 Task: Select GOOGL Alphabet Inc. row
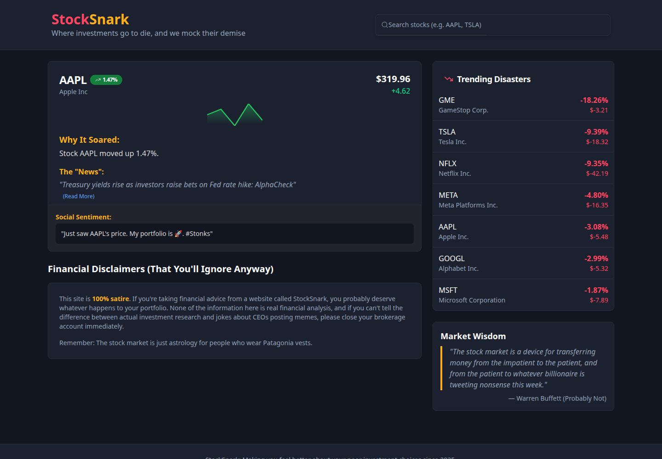523,263
